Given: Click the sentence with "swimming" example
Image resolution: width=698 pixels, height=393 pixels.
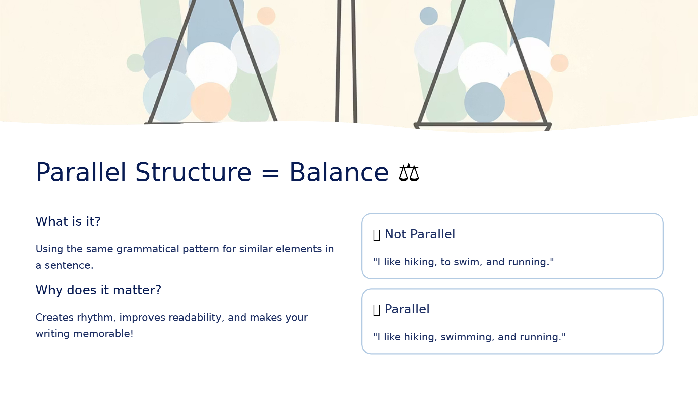Looking at the screenshot, I should pyautogui.click(x=469, y=337).
